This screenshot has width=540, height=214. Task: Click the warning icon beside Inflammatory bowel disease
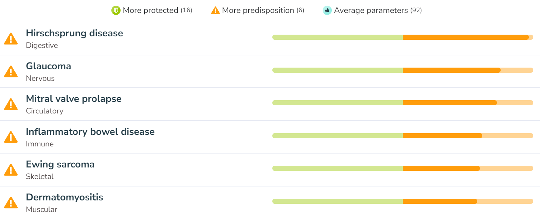(11, 137)
